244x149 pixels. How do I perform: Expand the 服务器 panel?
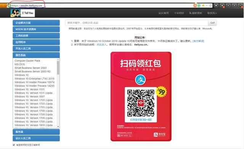[36, 132]
